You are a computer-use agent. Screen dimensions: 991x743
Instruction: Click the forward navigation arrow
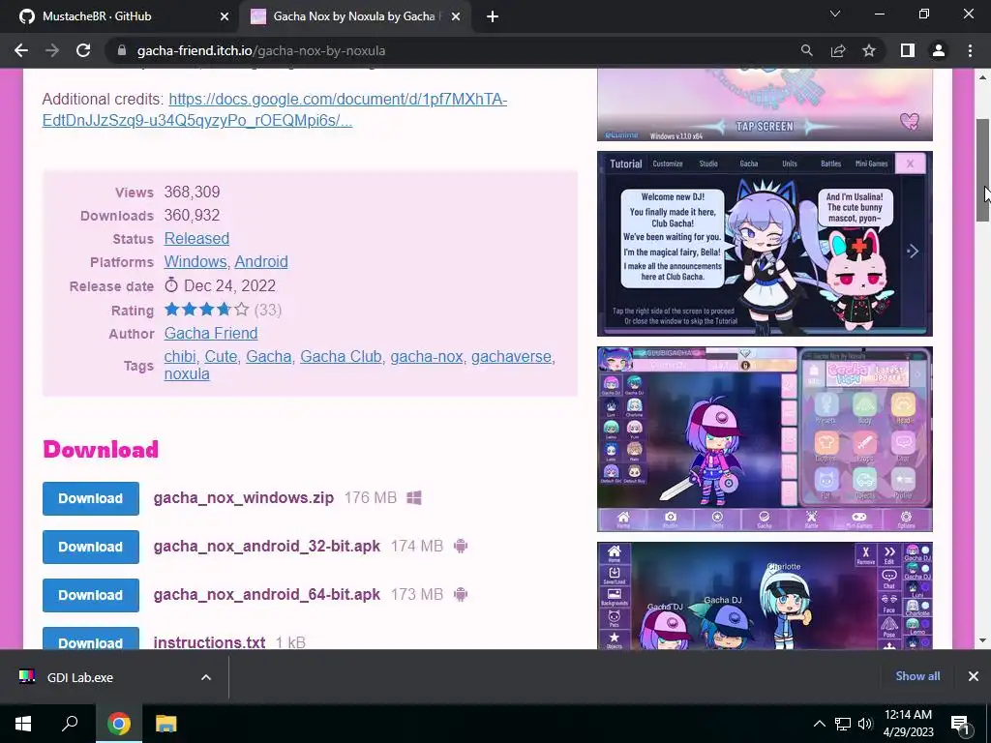coord(52,50)
